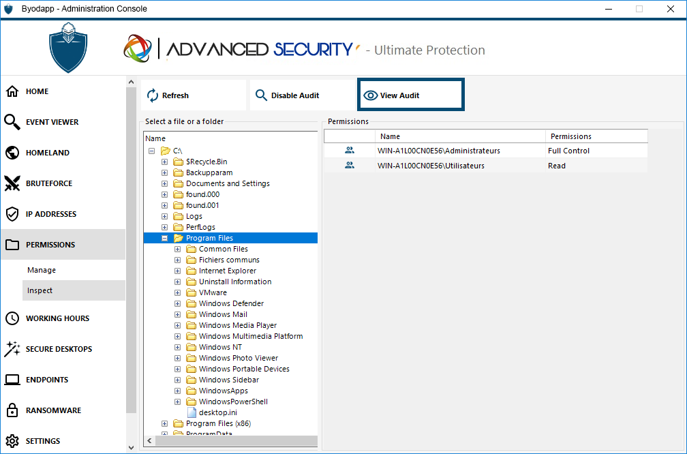Expand the WindowsPowerShell folder node
This screenshot has width=687, height=454.
tap(177, 402)
